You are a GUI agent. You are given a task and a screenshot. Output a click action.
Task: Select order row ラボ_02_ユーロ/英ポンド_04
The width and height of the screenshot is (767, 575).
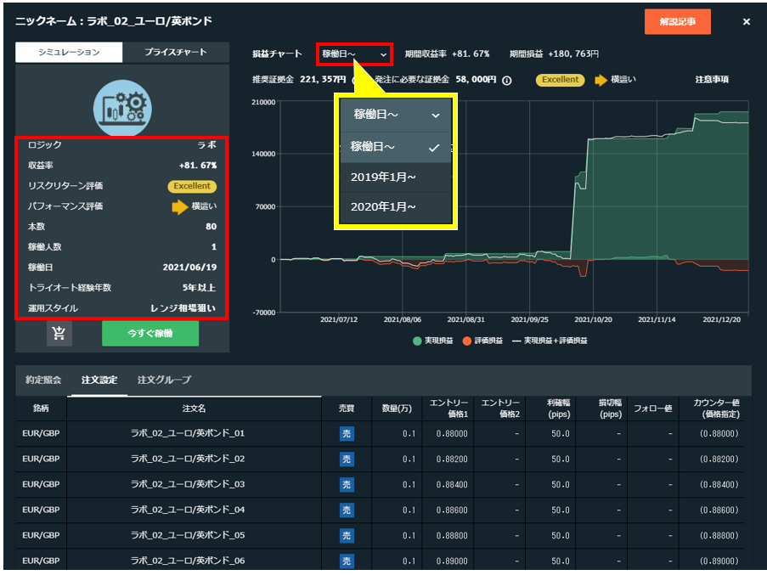click(x=380, y=510)
